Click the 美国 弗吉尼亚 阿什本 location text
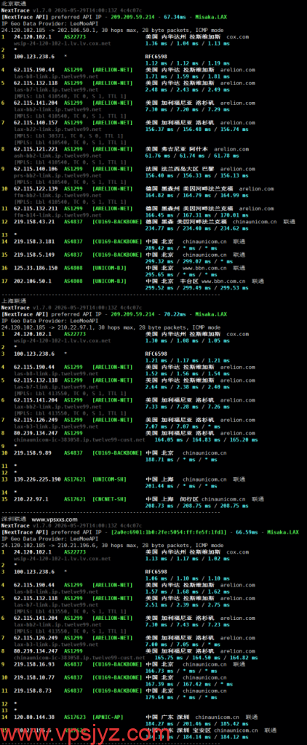This screenshot has height=745, width=307. point(177,148)
